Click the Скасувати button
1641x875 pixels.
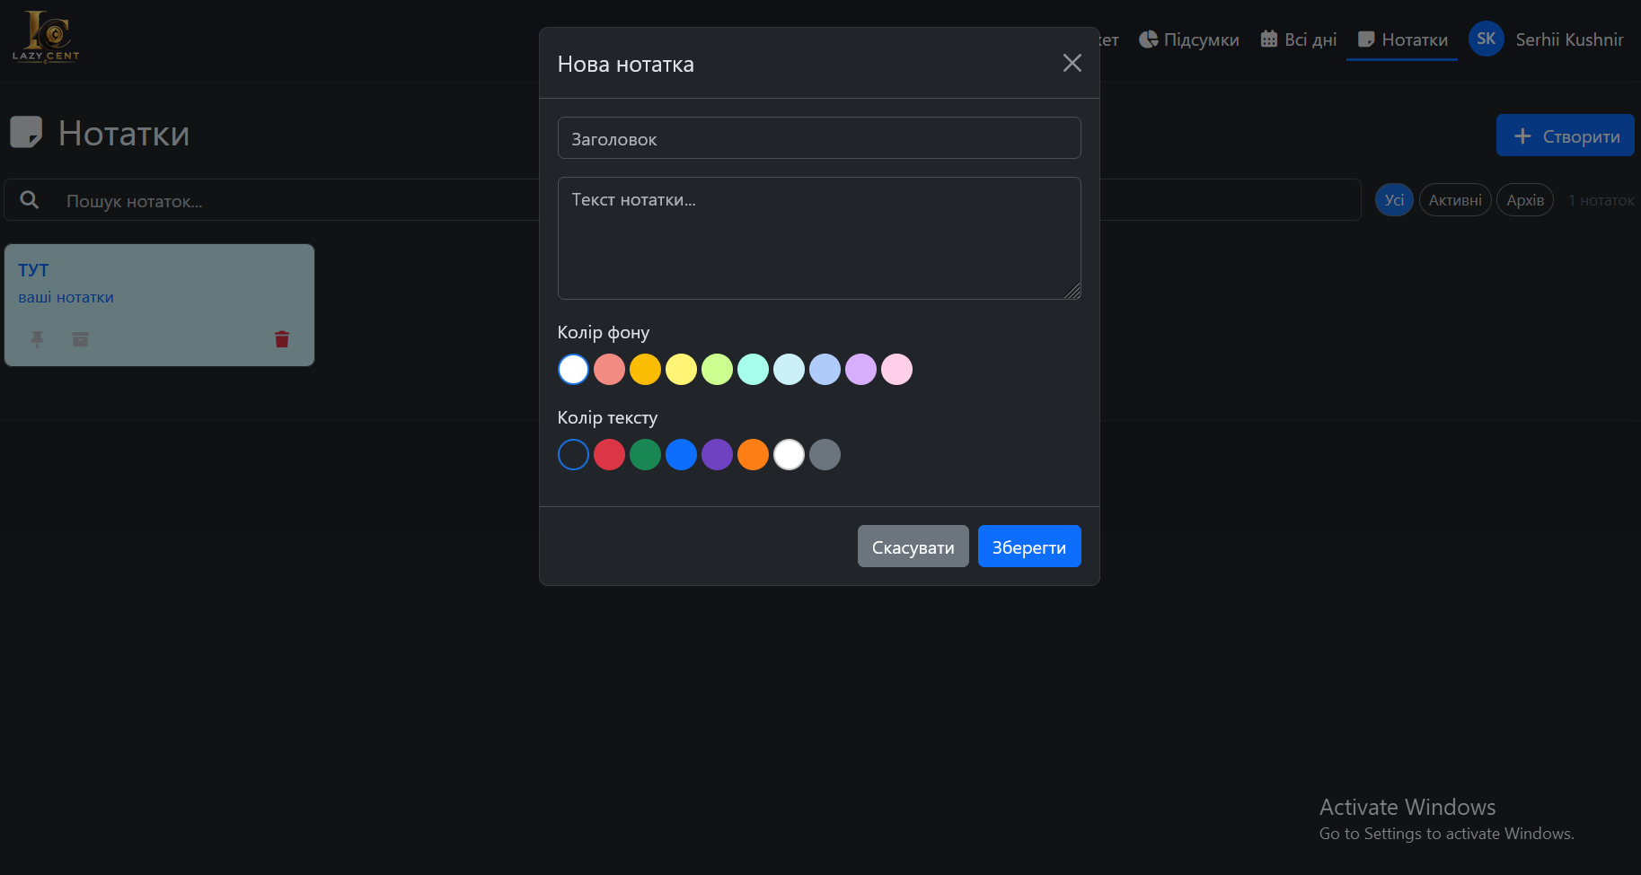tap(913, 547)
